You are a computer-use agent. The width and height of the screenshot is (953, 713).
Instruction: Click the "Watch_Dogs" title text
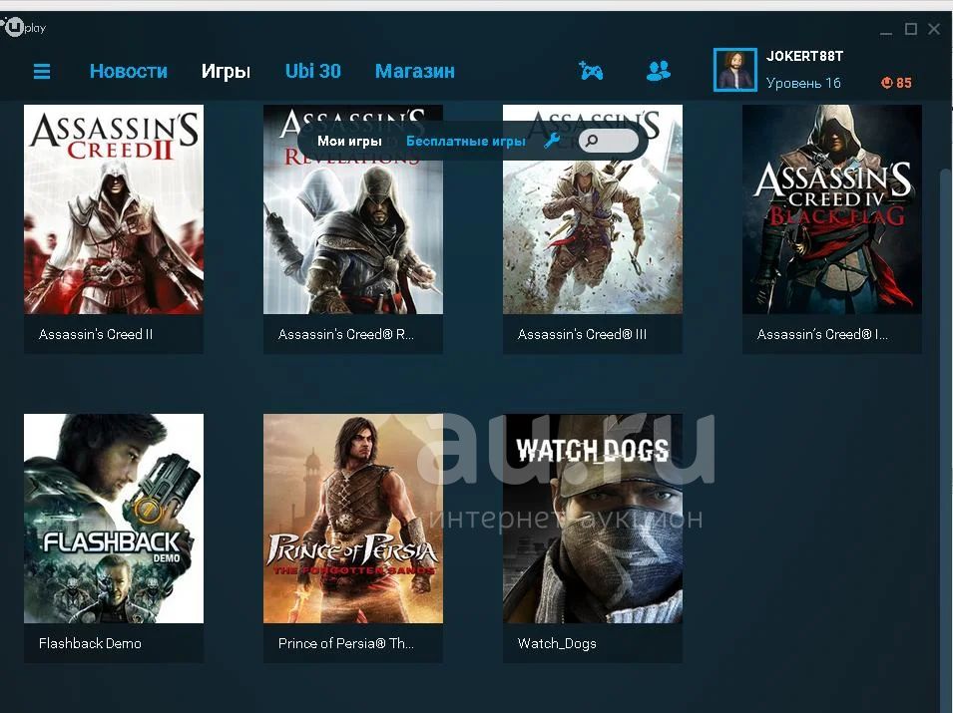pos(557,643)
